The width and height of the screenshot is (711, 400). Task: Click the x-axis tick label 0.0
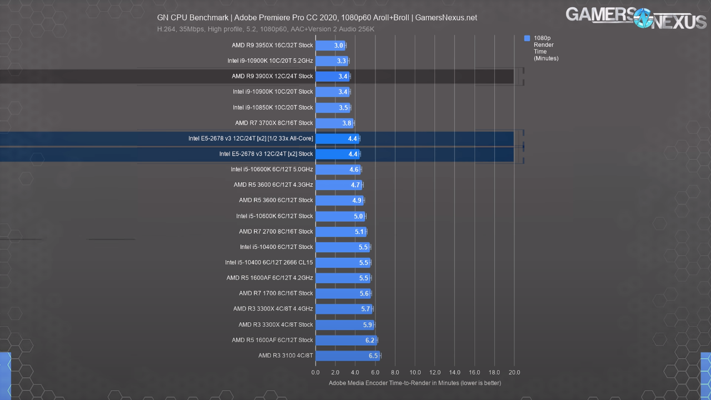pos(316,372)
